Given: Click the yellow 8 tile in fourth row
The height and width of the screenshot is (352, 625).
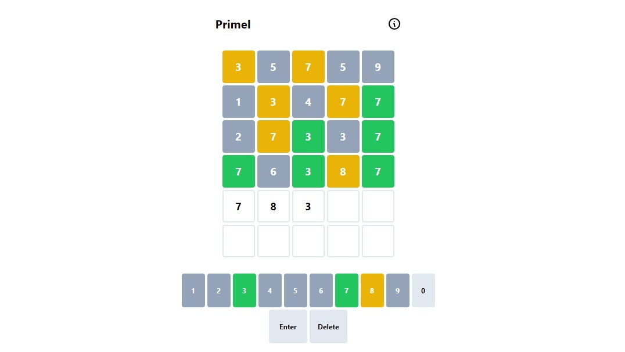Looking at the screenshot, I should [x=343, y=171].
